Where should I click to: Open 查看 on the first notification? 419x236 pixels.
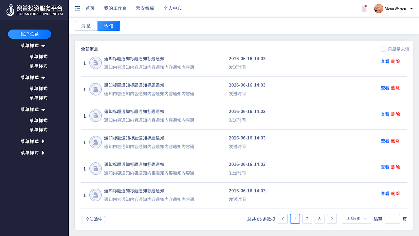click(385, 61)
